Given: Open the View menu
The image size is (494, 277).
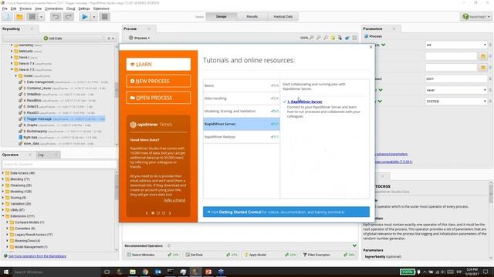Looking at the screenshot, I should tap(38, 8).
